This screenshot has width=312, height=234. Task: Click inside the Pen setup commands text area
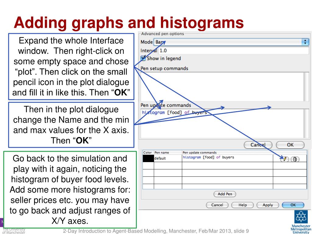click(222, 87)
